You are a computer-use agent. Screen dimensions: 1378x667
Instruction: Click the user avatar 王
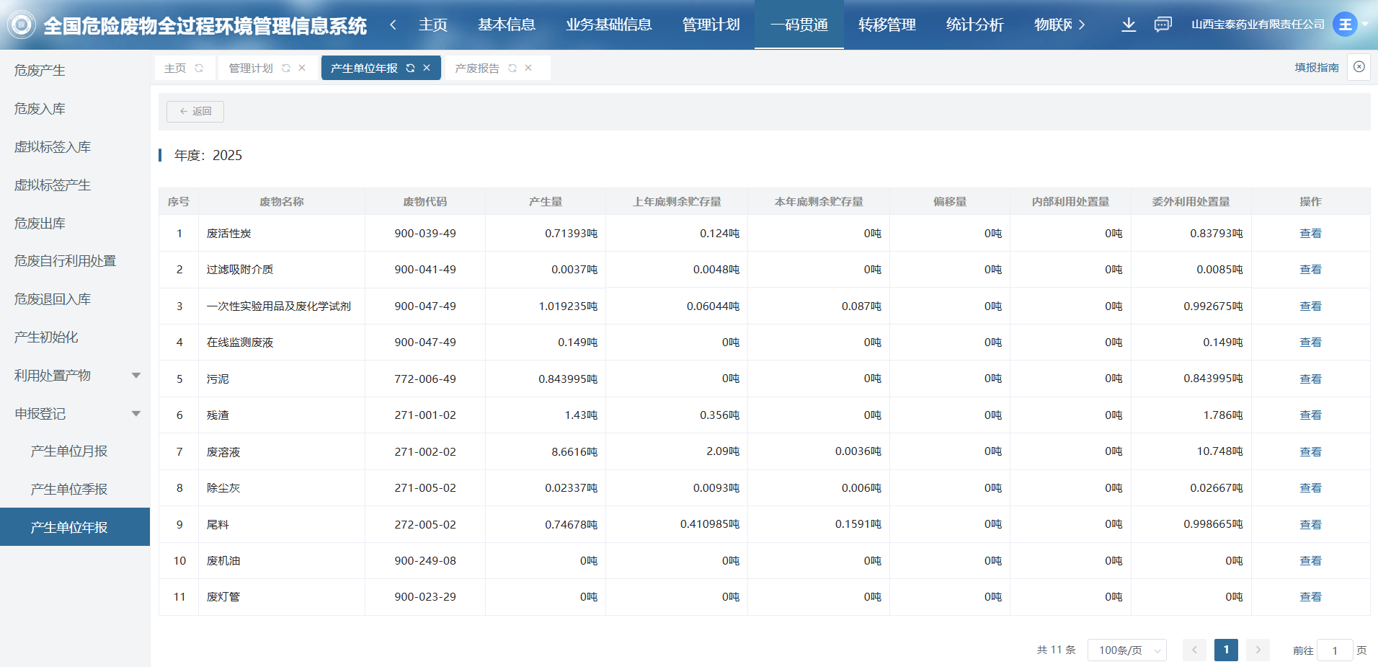point(1345,25)
